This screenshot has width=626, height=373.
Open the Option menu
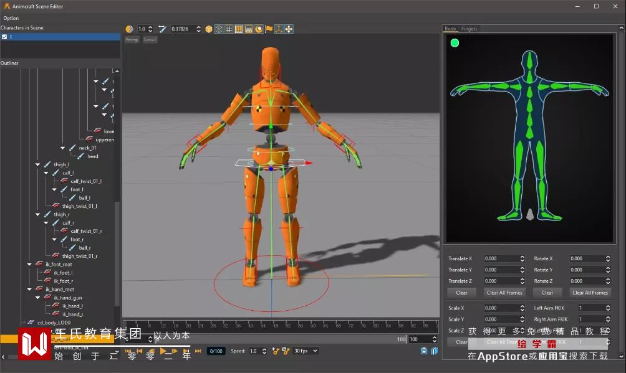(11, 18)
